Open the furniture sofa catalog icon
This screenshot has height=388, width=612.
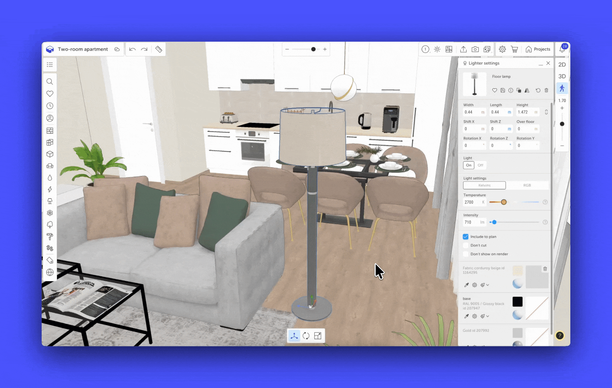pos(50,166)
